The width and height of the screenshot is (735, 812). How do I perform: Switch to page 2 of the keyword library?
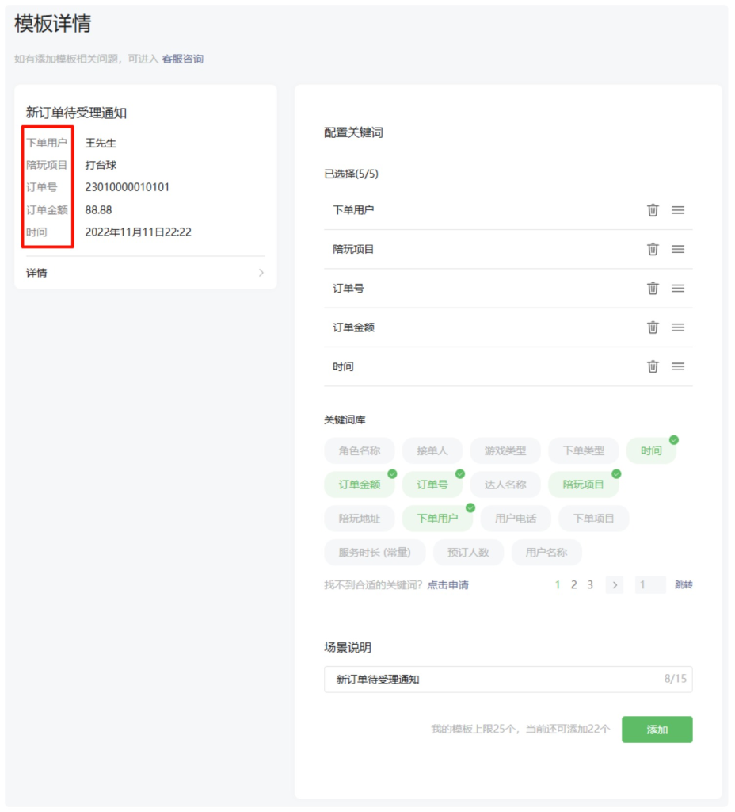click(573, 584)
